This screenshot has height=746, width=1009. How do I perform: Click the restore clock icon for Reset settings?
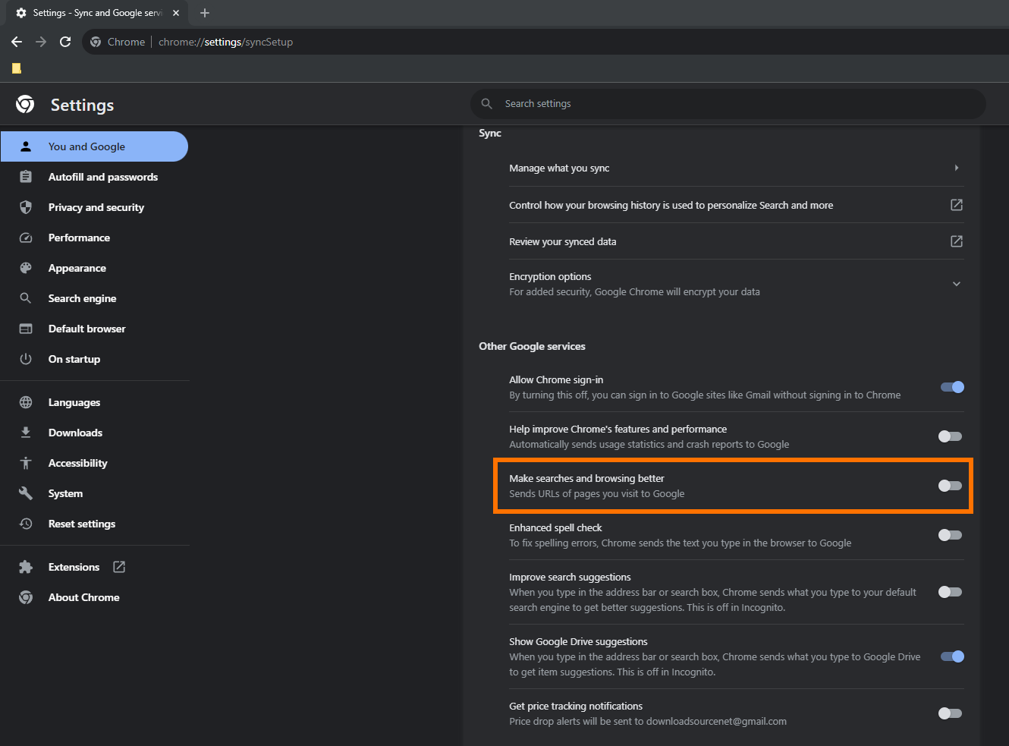(x=26, y=524)
